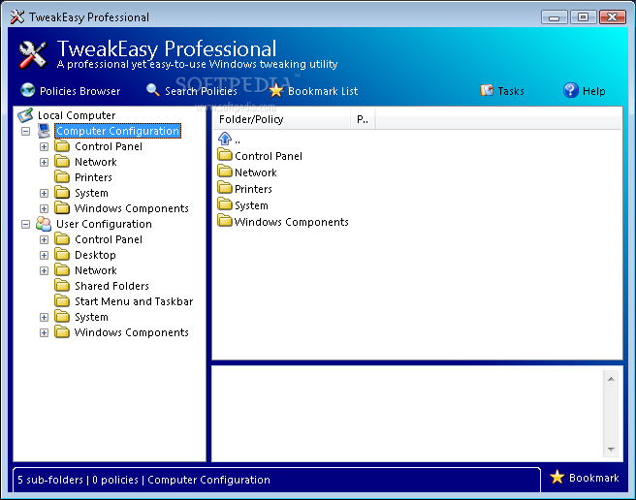Expand Control Panel under User Configuration

[44, 239]
